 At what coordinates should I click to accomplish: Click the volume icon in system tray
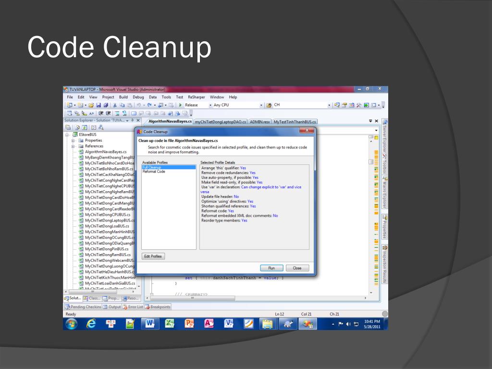[x=348, y=324]
